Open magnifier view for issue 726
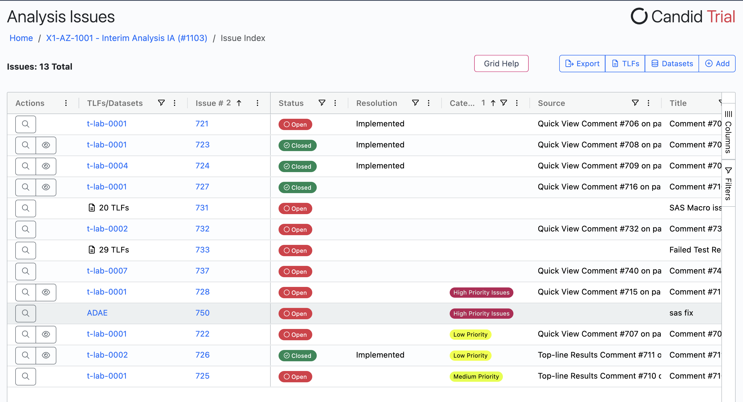 (25, 355)
